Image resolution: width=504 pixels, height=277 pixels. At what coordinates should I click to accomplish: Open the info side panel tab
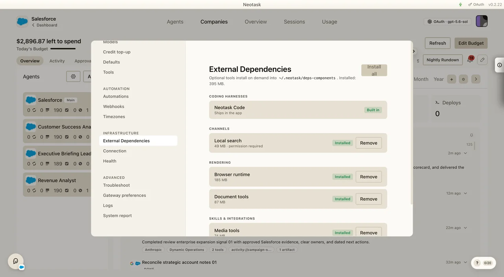[x=499, y=65]
